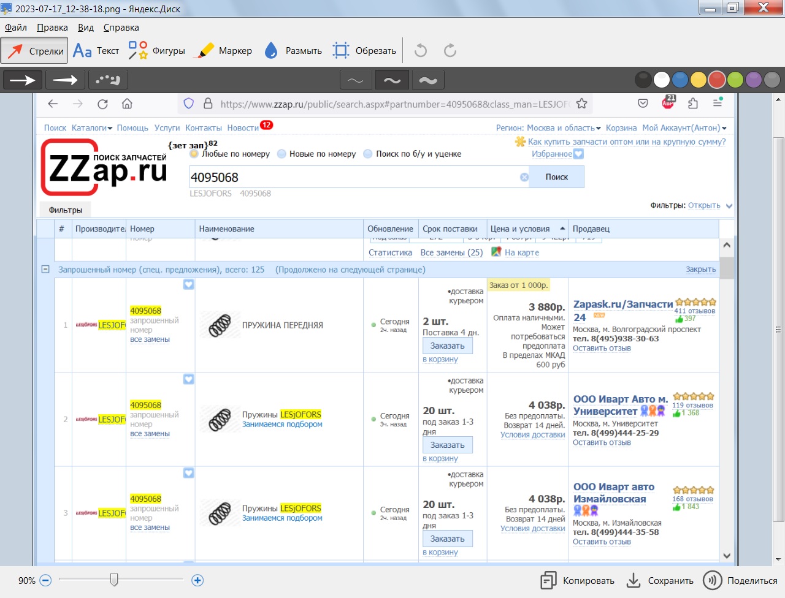
Task: Select the black color swatch
Action: [643, 80]
